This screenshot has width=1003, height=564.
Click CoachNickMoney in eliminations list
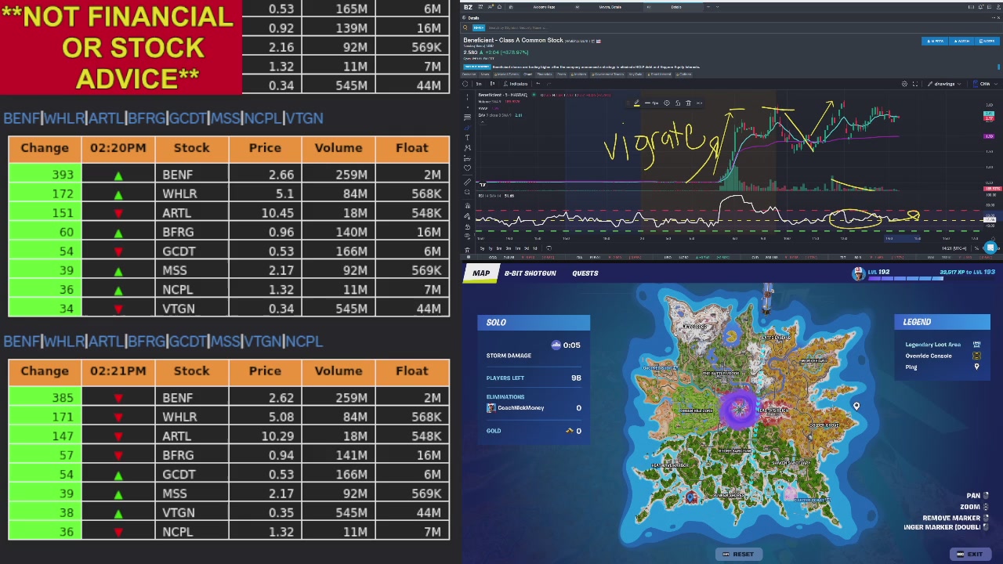[520, 408]
